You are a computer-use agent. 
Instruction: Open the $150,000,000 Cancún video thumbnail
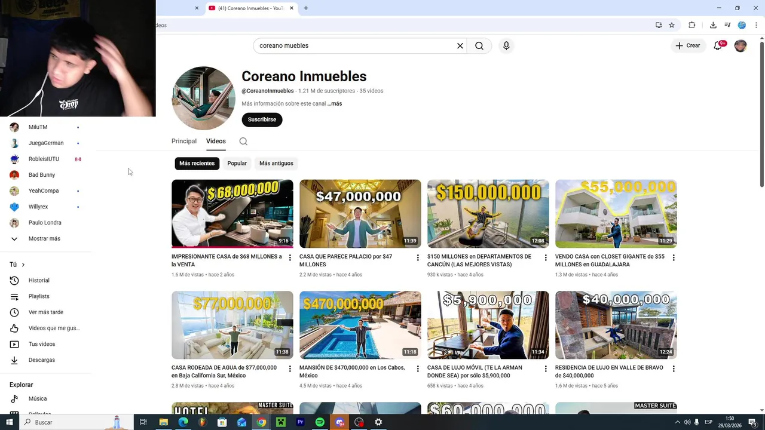488,214
